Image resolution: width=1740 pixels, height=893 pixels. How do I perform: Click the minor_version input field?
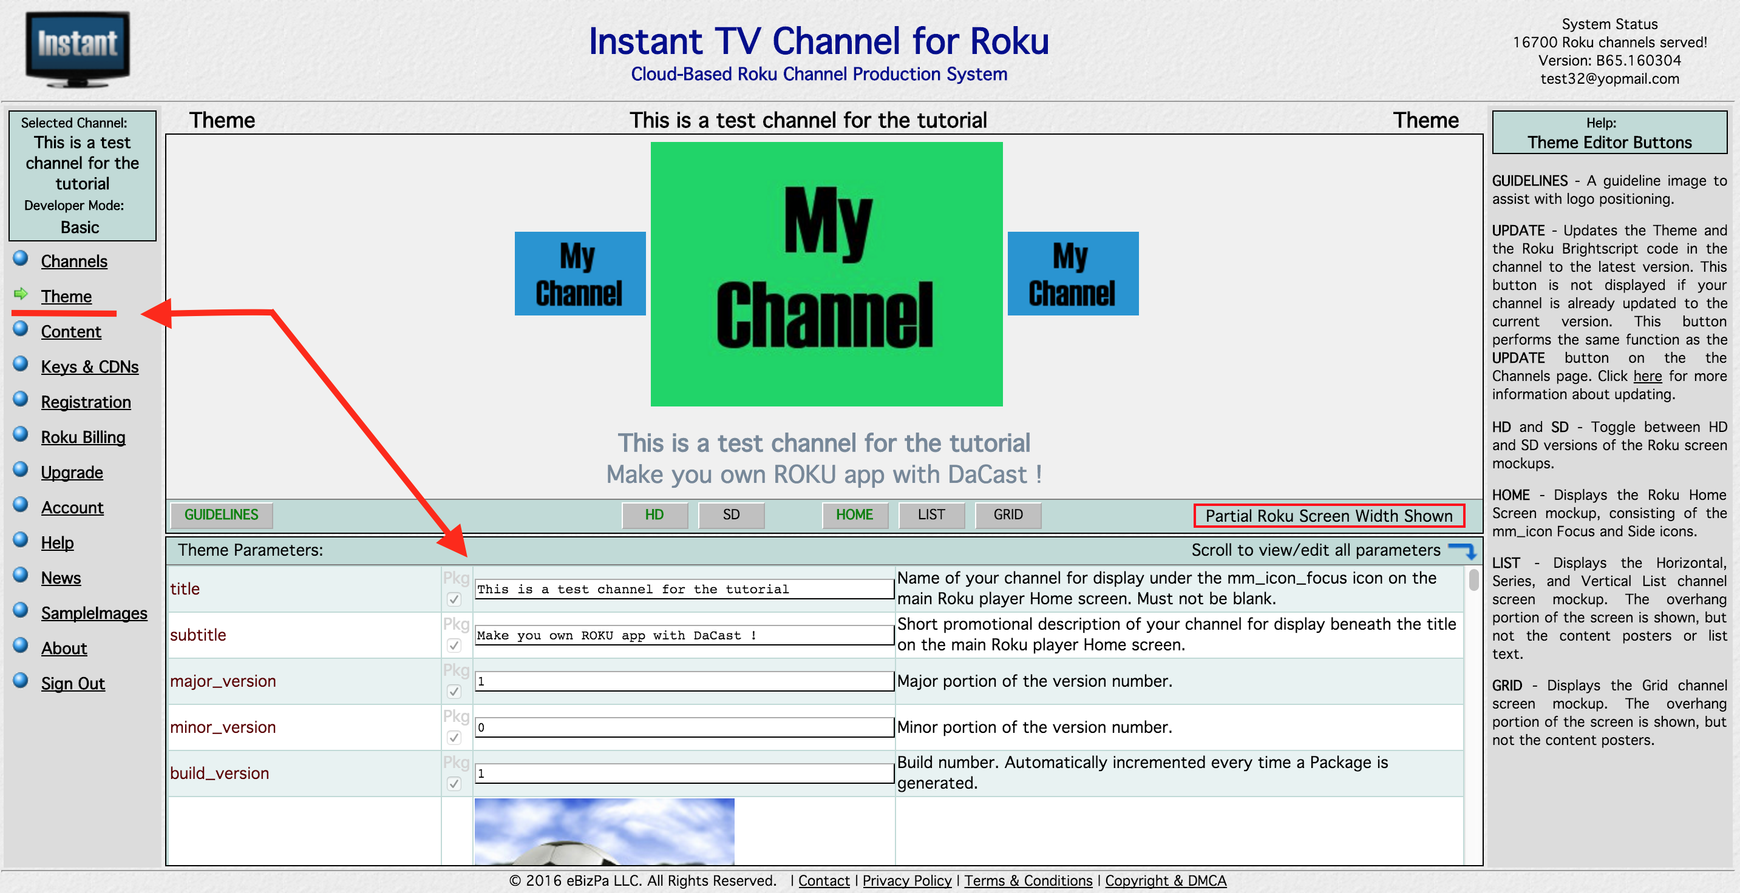pos(684,727)
